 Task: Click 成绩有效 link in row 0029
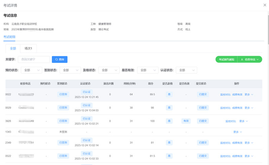click(237, 108)
